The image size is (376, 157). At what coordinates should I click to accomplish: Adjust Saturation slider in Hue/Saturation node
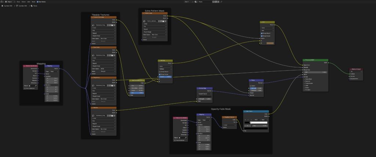coord(137,88)
